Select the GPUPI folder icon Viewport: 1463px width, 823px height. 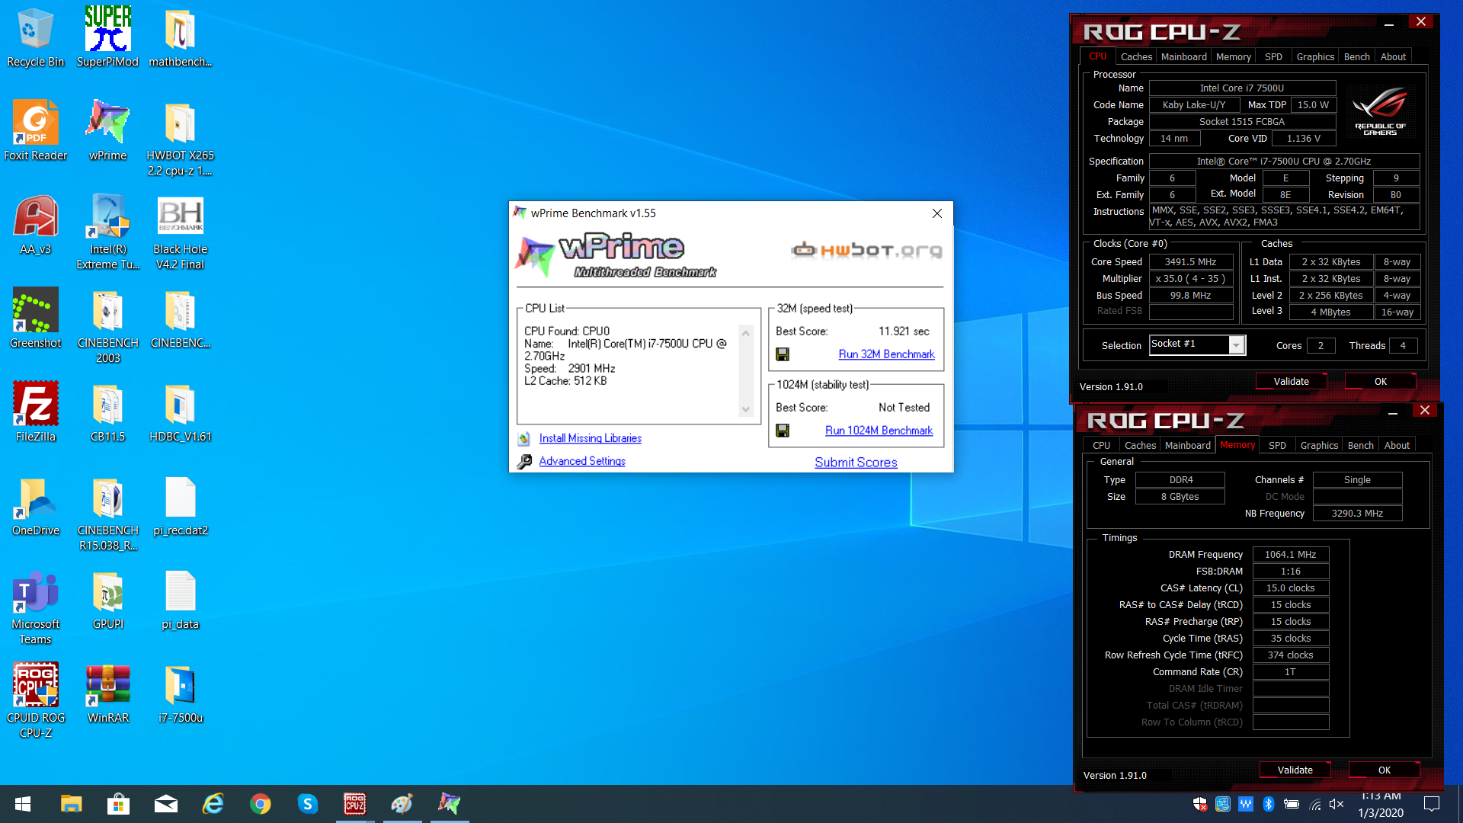coord(107,599)
